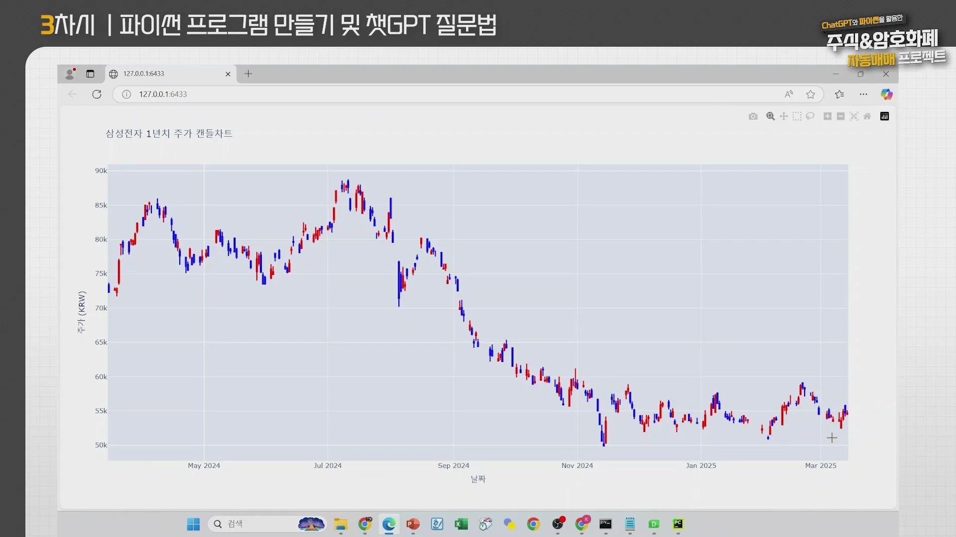Click the 주가 (KRW) y-axis title
Screen dimensions: 956x537
pos(82,312)
